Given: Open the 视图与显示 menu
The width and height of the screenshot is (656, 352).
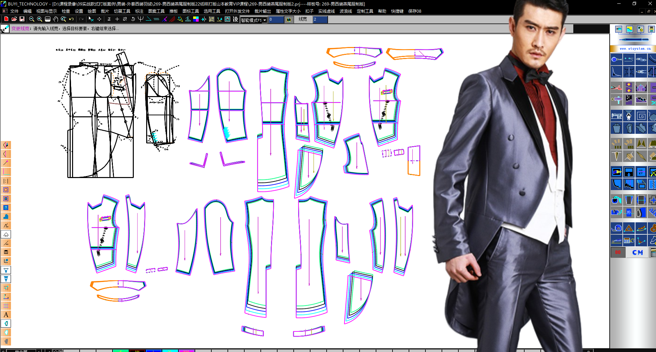Looking at the screenshot, I should tap(47, 11).
